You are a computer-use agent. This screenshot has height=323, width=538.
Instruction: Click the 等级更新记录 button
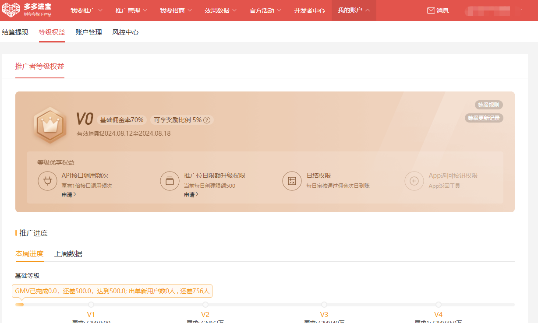click(x=484, y=118)
